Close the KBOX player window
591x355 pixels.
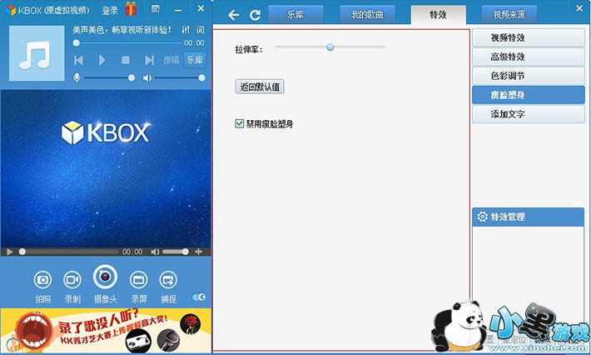tap(201, 8)
